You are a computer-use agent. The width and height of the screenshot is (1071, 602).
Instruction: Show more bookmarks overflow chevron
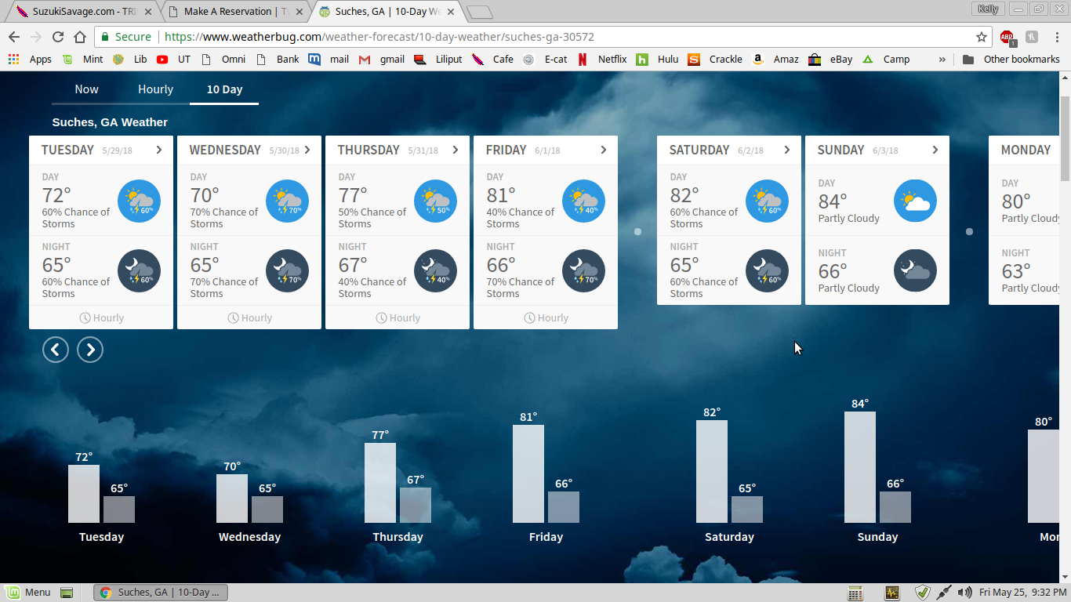click(942, 59)
